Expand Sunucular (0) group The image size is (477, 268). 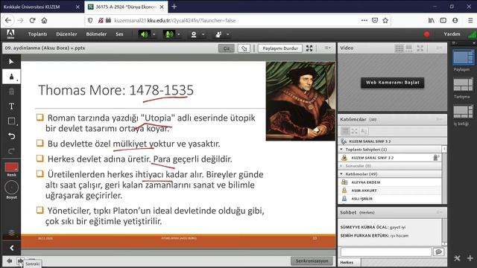pyautogui.click(x=341, y=166)
